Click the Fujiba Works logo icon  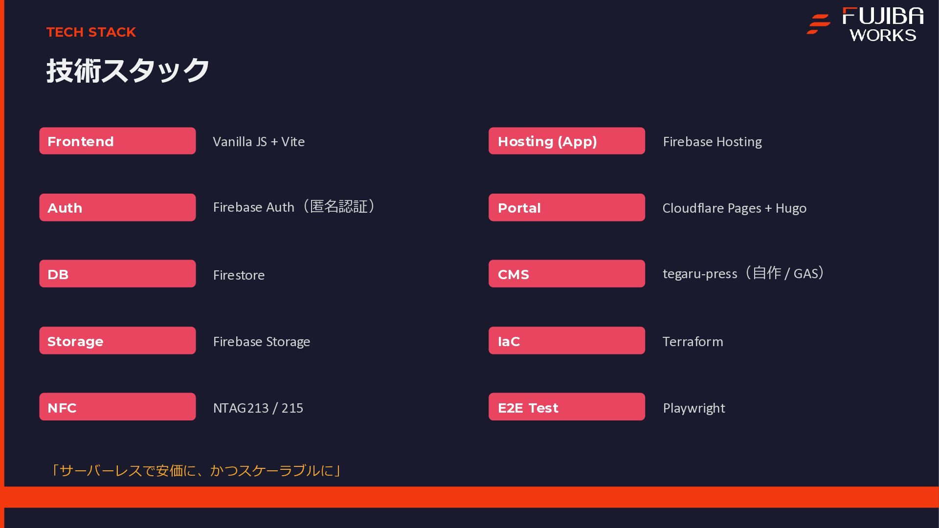(818, 24)
